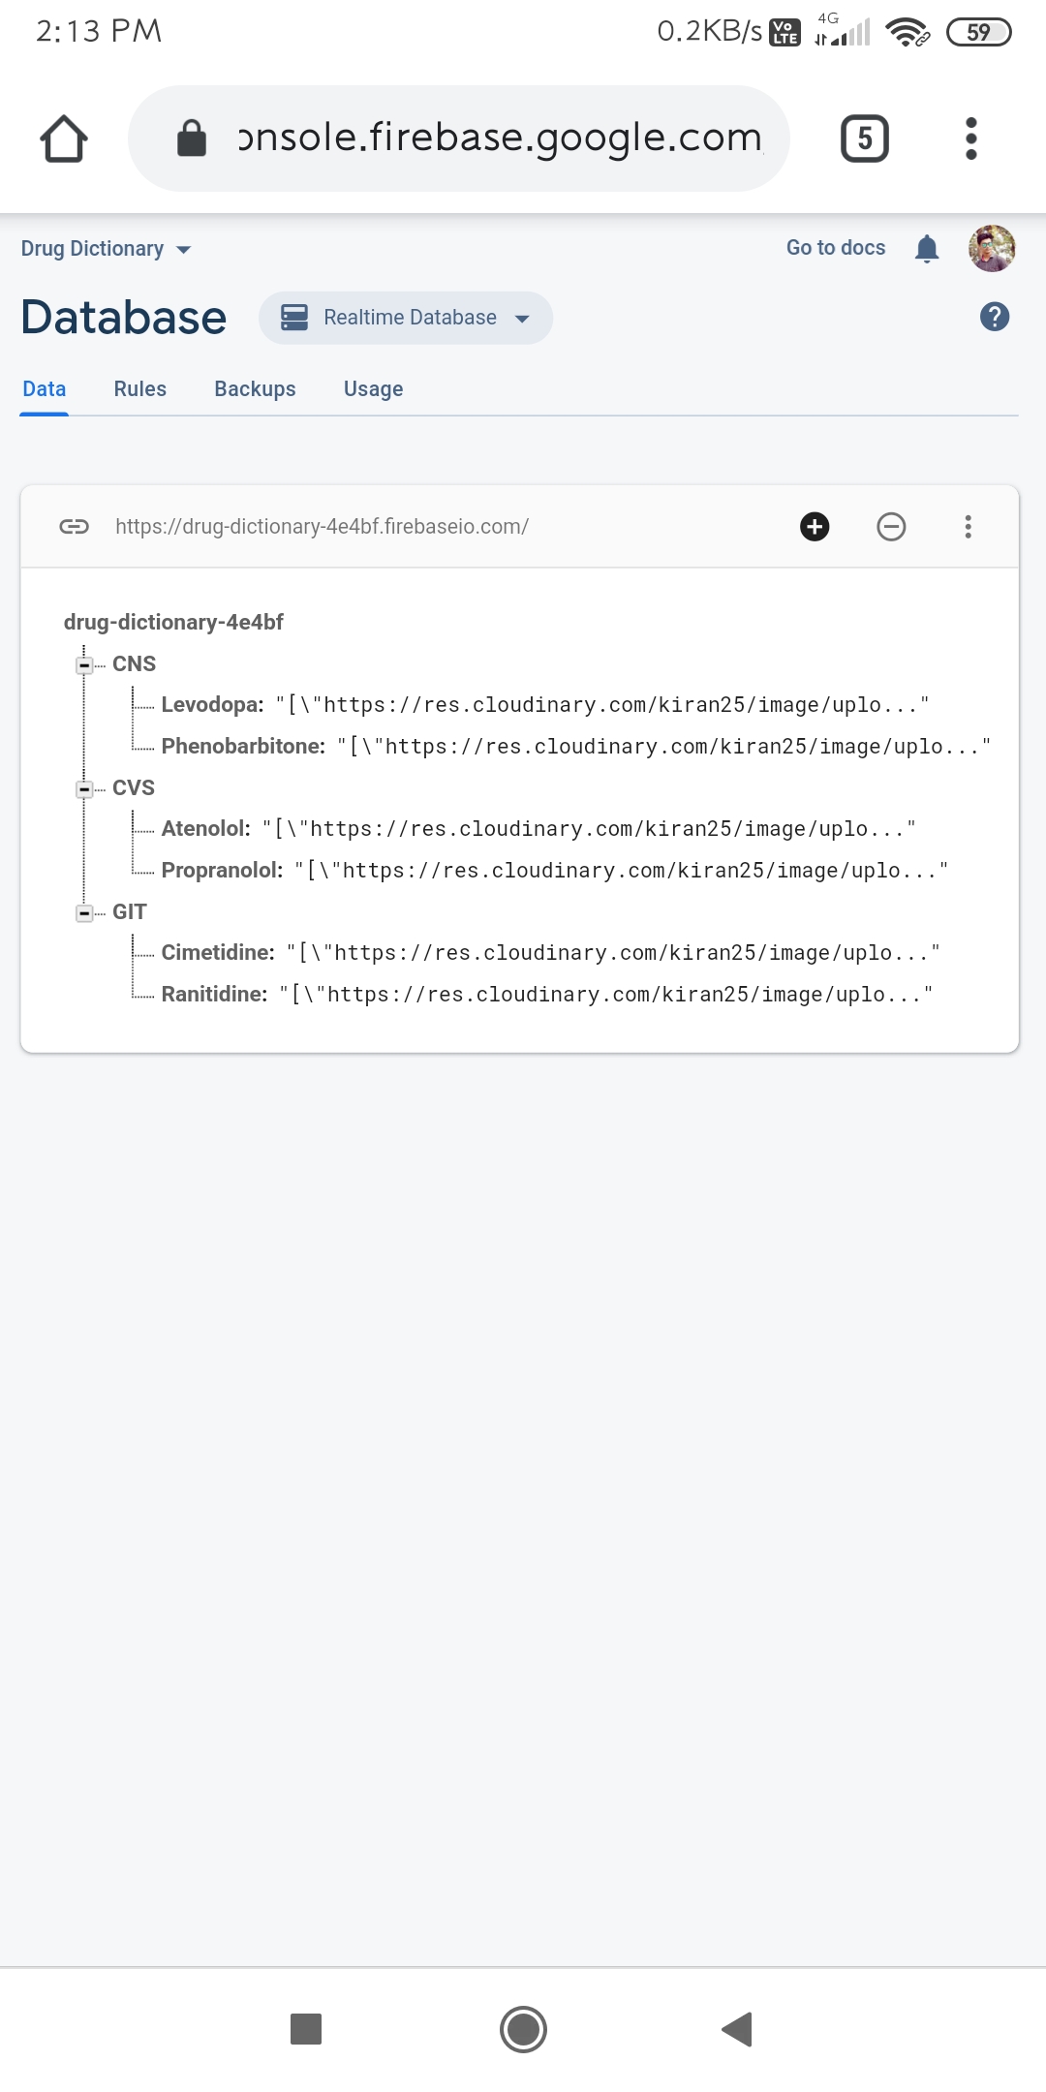This screenshot has width=1046, height=2092.
Task: Open the Realtime Database selector dropdown
Action: tap(406, 318)
